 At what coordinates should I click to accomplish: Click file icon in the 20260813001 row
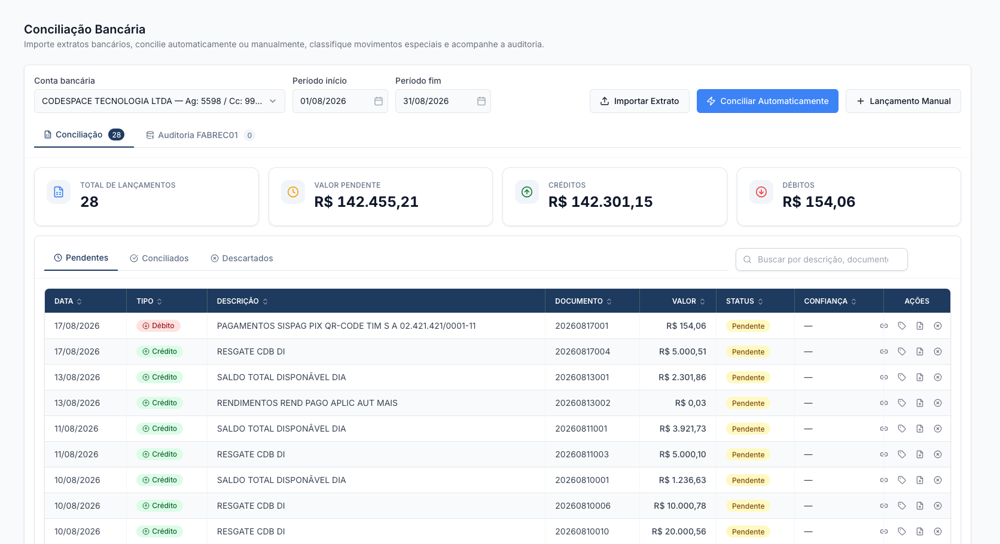[920, 377]
